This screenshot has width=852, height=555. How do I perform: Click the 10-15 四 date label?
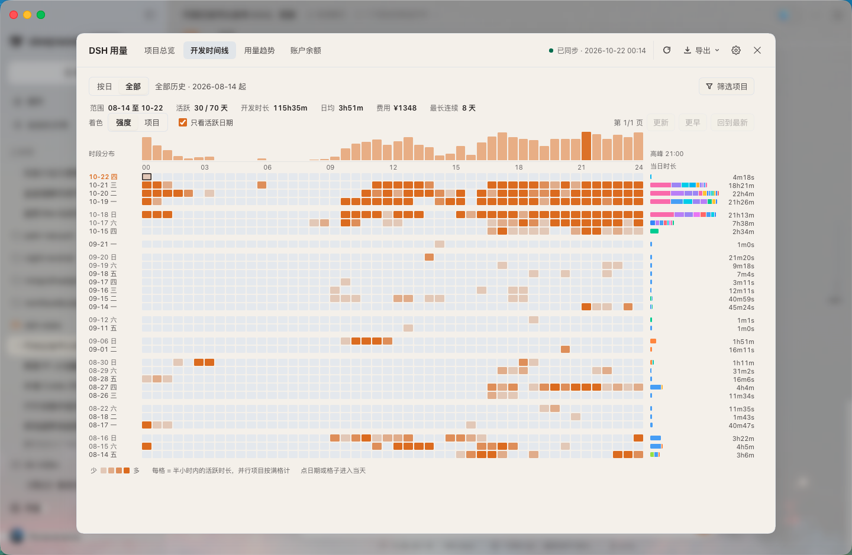(103, 231)
